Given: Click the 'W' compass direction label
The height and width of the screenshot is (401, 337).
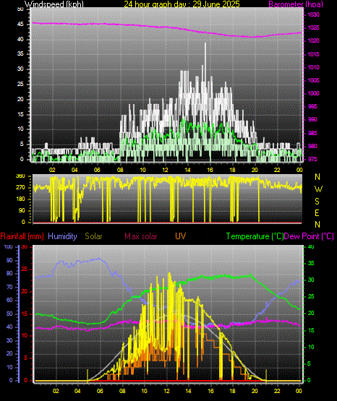Looking at the screenshot, I should [318, 189].
